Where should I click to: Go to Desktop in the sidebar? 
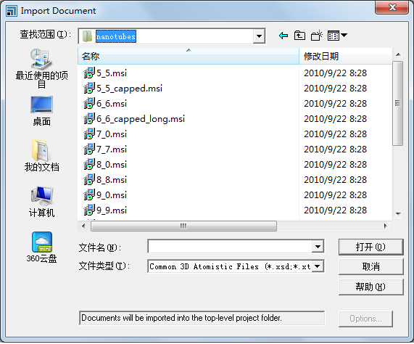tap(41, 111)
